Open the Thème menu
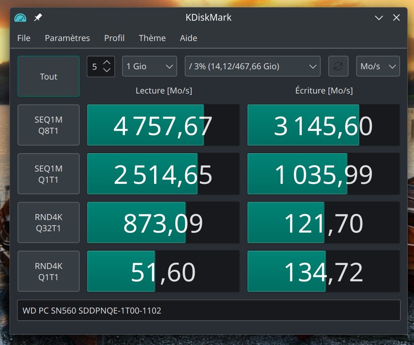414x345 pixels. tap(152, 38)
